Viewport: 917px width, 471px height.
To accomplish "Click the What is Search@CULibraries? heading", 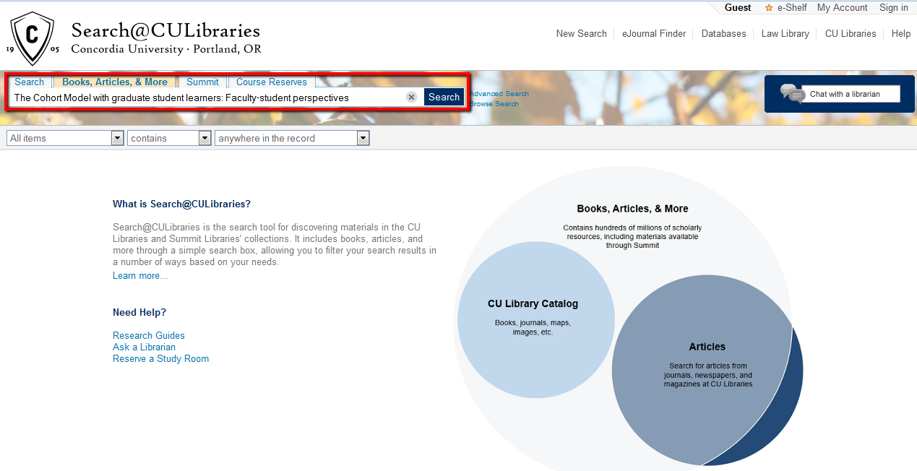I will (181, 204).
